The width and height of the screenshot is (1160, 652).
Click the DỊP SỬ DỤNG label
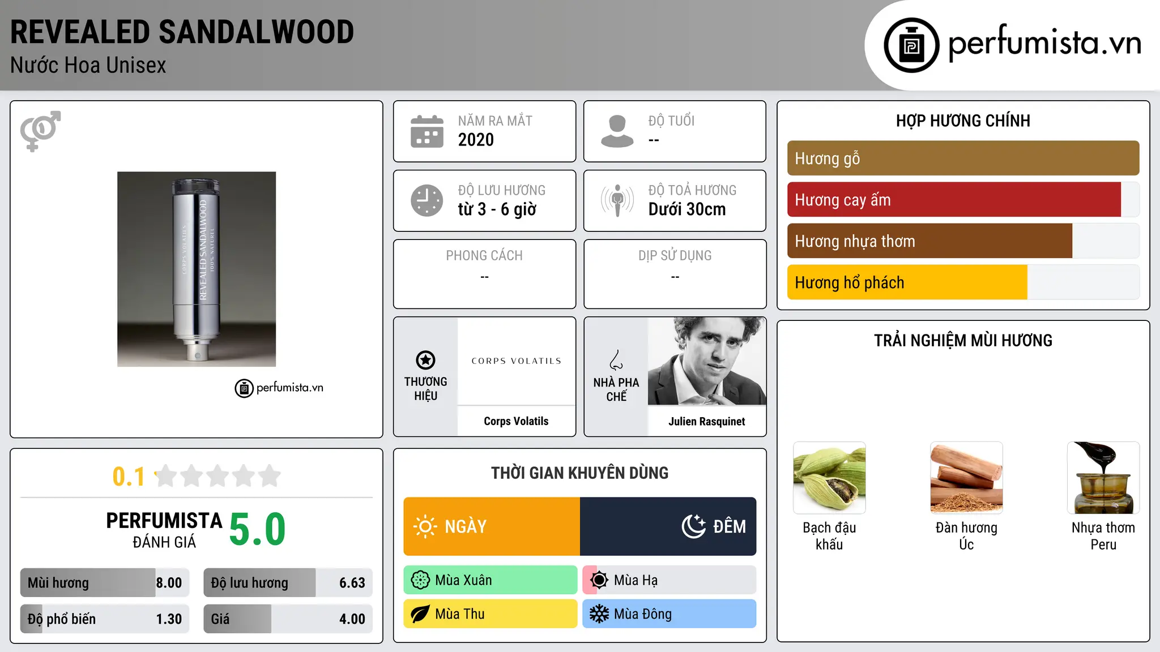point(675,256)
